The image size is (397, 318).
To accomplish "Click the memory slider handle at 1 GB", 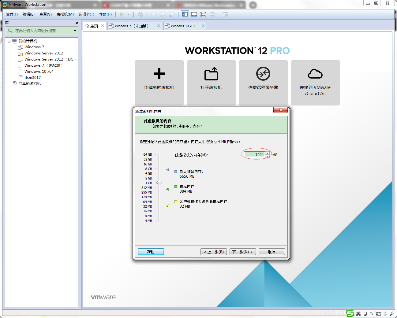I will 159,183.
